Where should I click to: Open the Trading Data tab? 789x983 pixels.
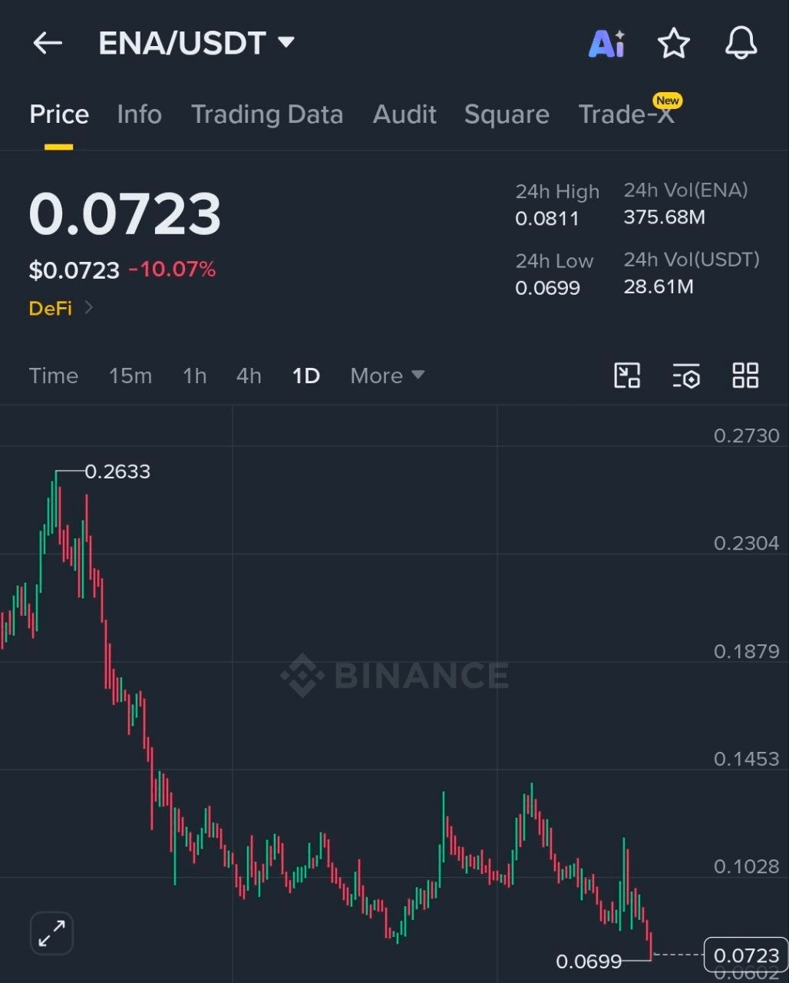(267, 114)
